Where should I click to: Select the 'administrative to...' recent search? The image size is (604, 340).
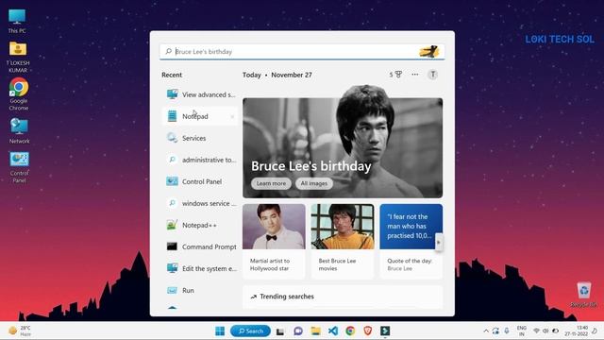click(x=200, y=160)
